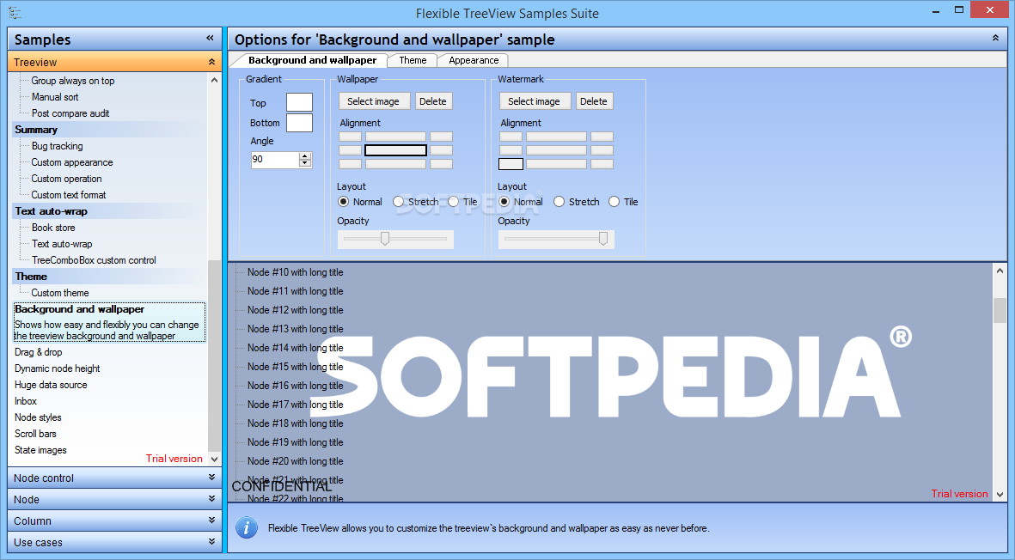Expand the Node section

tap(211, 498)
